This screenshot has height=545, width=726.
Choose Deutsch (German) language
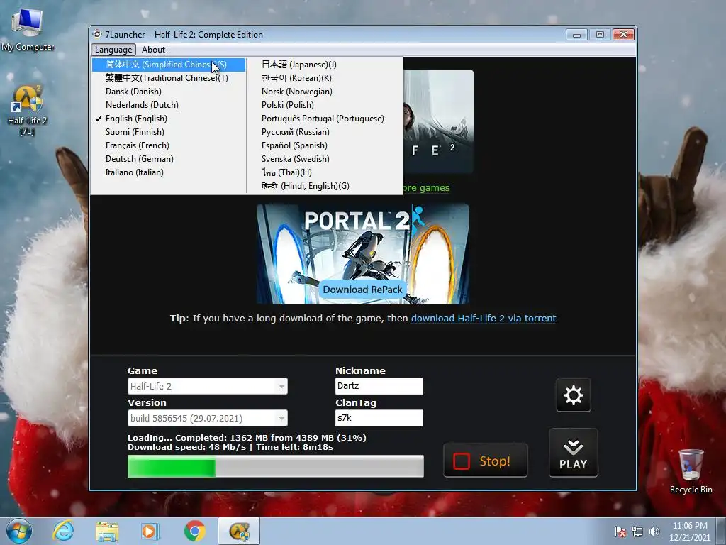pos(169,158)
